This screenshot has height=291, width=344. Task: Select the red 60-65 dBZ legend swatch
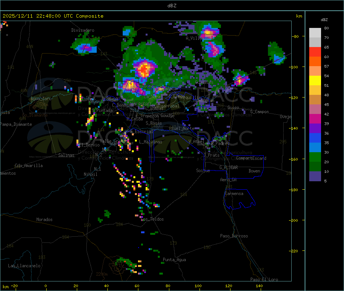pos(315,52)
